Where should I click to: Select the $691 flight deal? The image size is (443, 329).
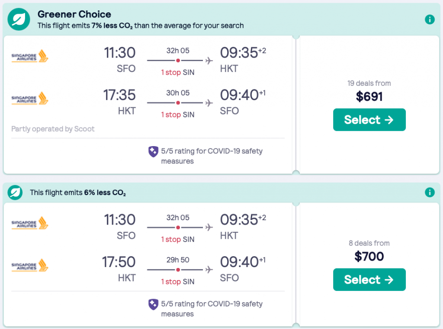point(369,120)
